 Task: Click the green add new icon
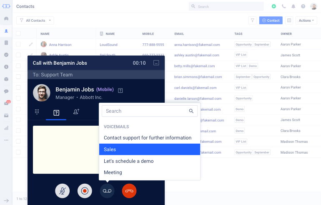274,7
